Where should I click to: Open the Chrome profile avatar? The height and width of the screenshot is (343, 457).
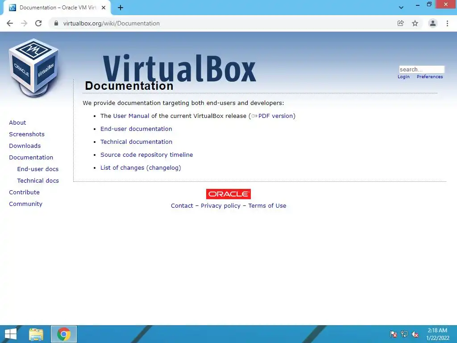tap(433, 23)
